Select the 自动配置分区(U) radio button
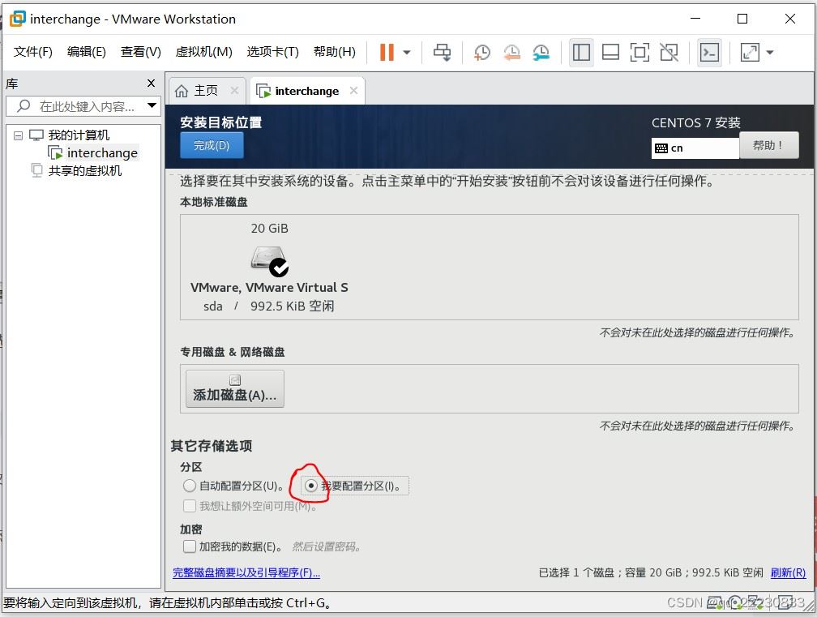 189,486
